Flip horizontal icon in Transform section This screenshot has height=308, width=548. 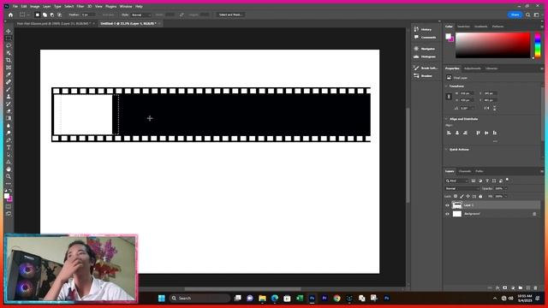pos(486,109)
